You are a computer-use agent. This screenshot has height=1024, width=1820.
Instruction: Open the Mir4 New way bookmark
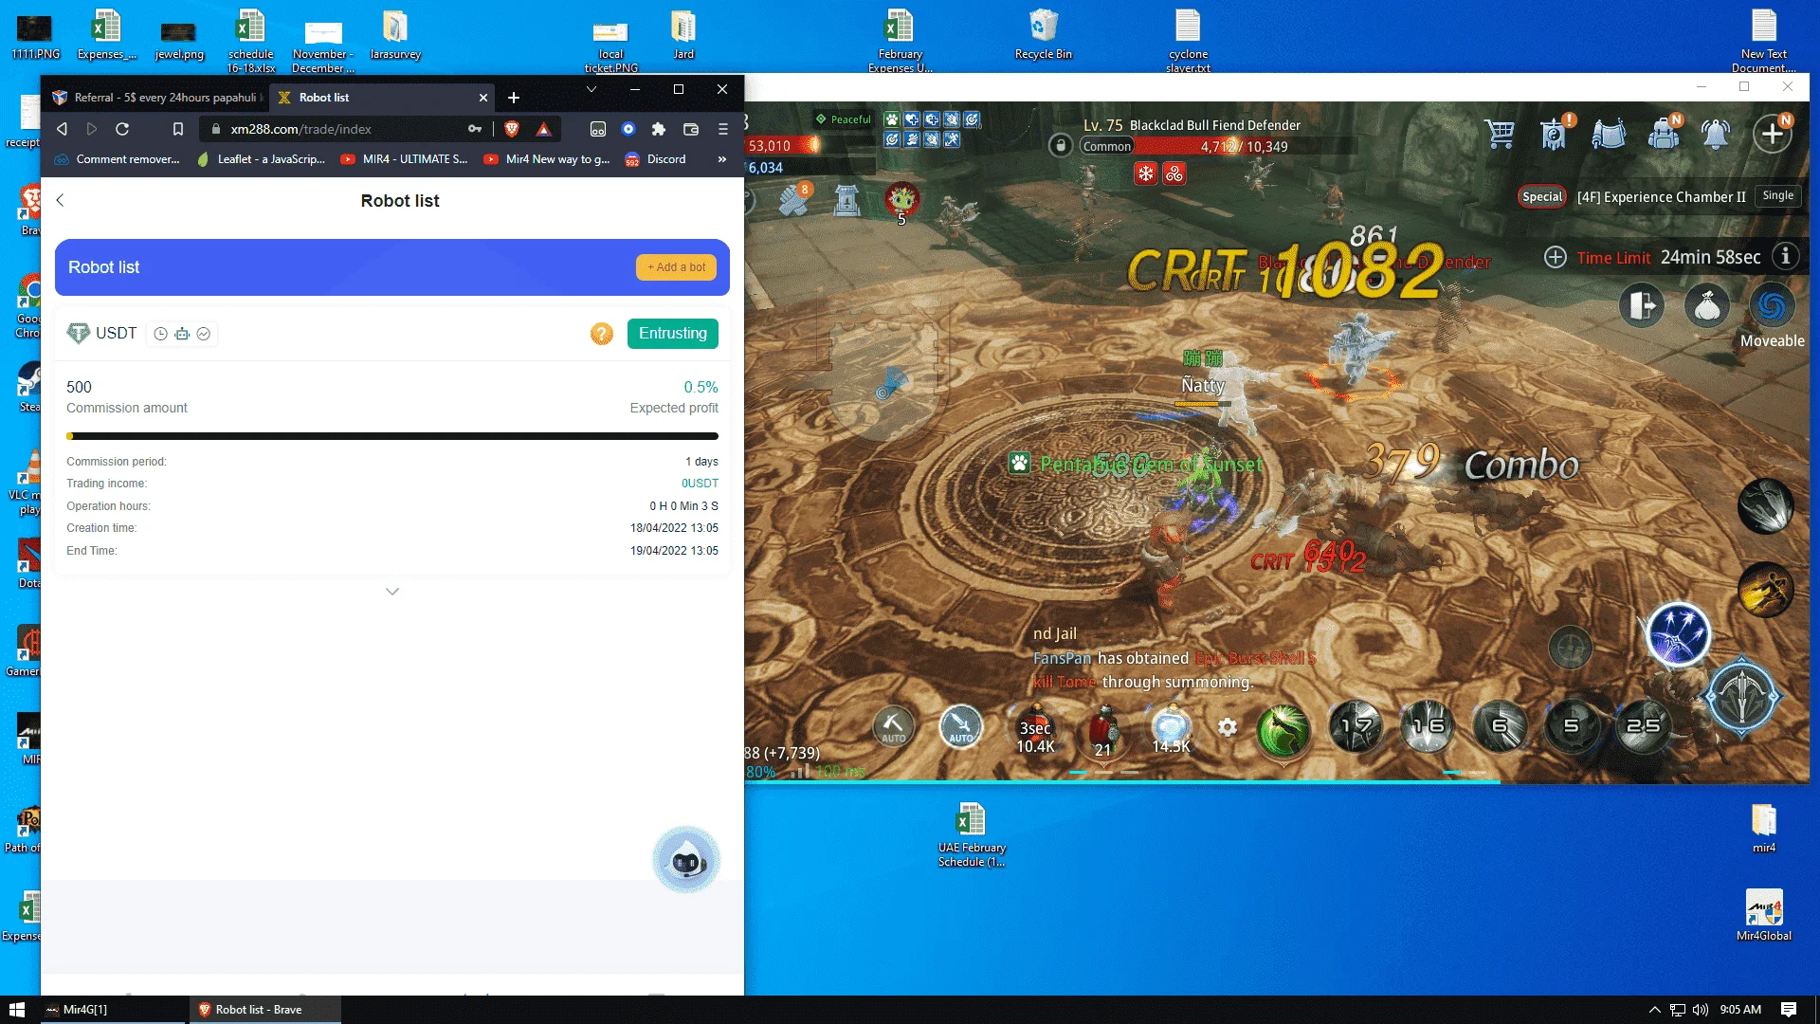(x=547, y=159)
